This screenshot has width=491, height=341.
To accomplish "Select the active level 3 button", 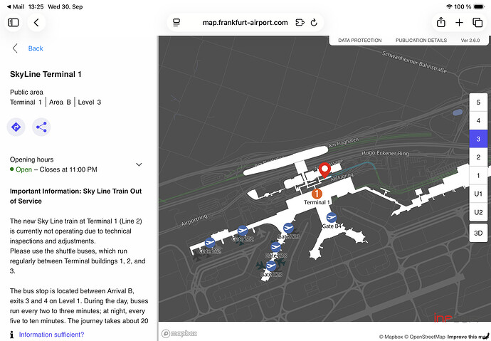I will pos(478,139).
